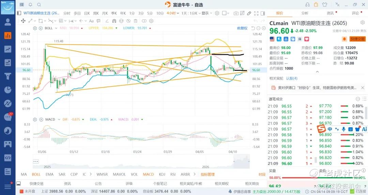368x195 pixels.
Task: Show more main indicators with arrow after IC
Action: pos(91,174)
